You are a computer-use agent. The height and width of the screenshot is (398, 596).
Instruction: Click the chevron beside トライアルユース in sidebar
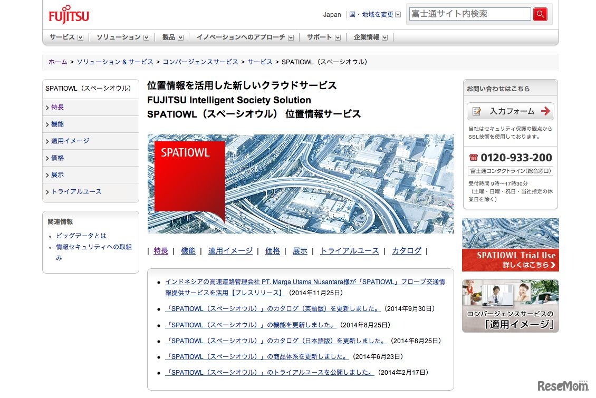pos(47,192)
